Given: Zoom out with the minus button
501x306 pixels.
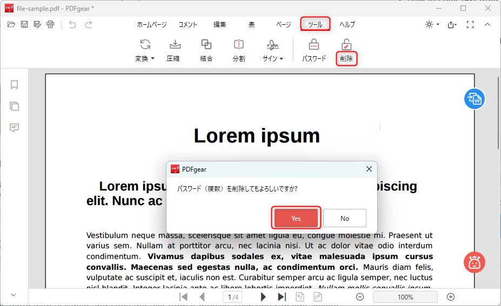Looking at the screenshot, I should (x=360, y=297).
